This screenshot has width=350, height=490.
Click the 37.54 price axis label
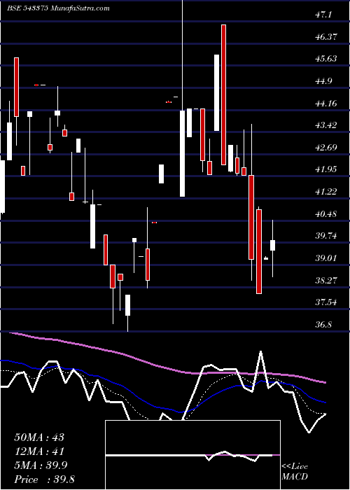[326, 302]
